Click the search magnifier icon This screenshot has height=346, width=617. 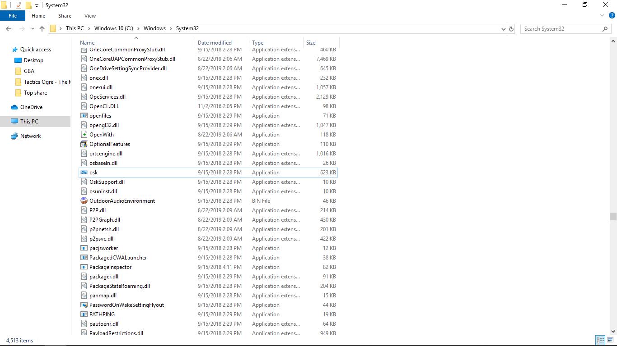(x=605, y=29)
